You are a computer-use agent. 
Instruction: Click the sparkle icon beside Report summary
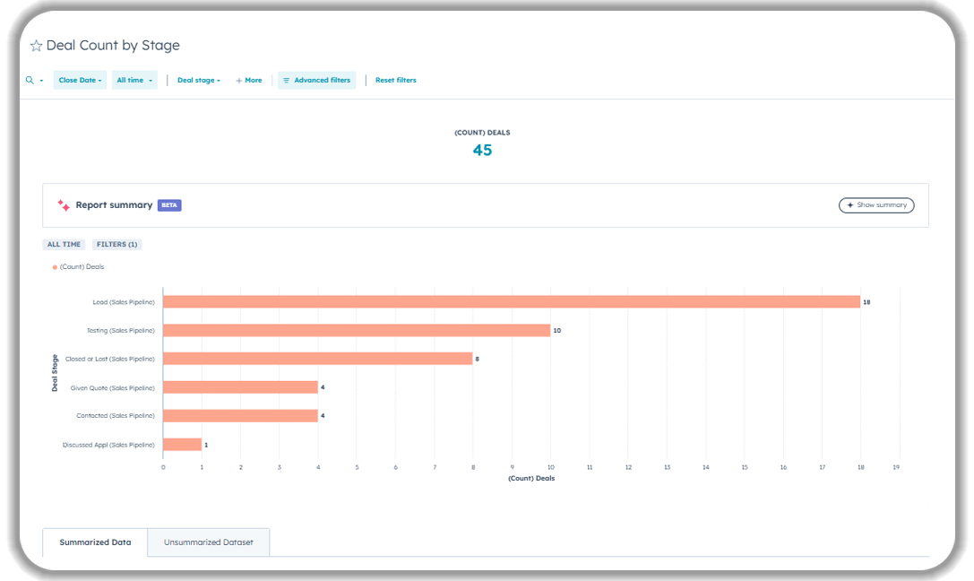coord(62,204)
